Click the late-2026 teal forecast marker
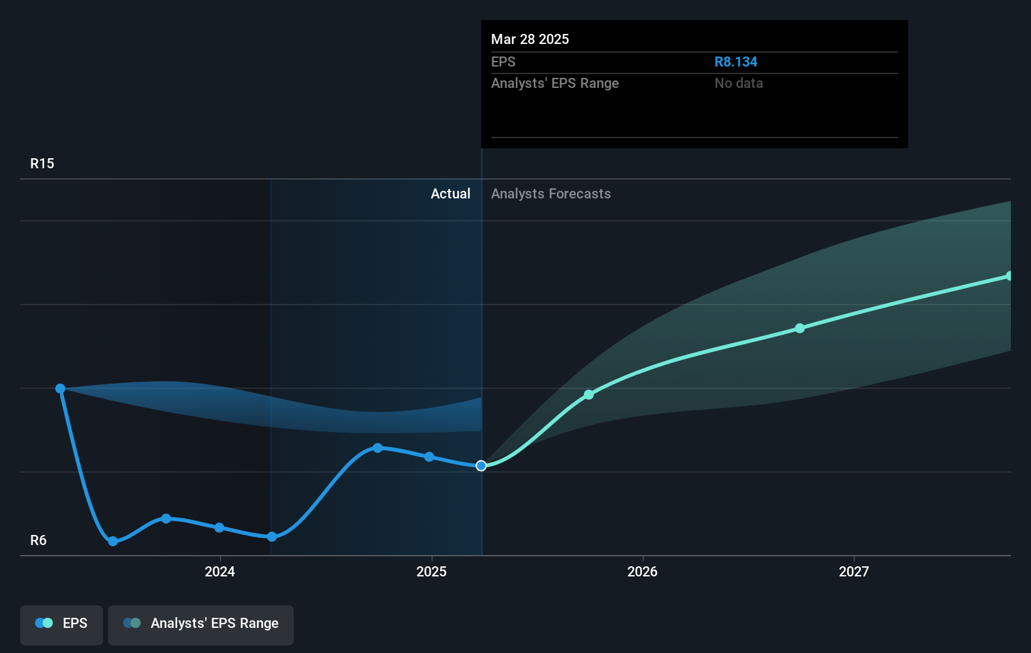The height and width of the screenshot is (653, 1031). 799,328
